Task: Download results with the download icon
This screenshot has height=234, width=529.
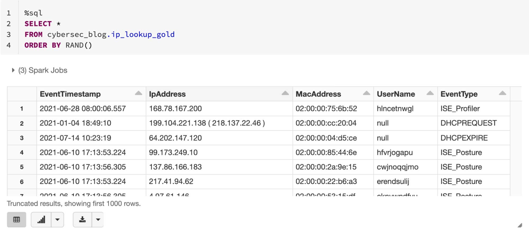Action: (82, 220)
